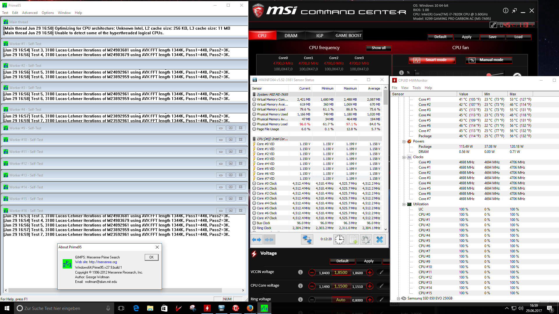Open Prime95 Test menu
This screenshot has height=314, width=559.
pos(5,13)
